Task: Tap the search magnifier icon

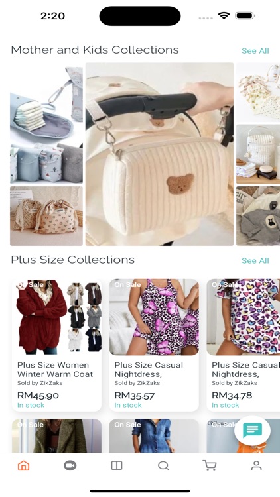Action: point(163,465)
